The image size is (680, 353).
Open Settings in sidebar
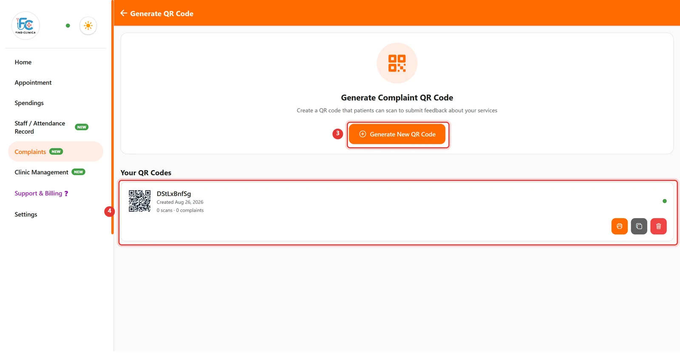coord(26,214)
